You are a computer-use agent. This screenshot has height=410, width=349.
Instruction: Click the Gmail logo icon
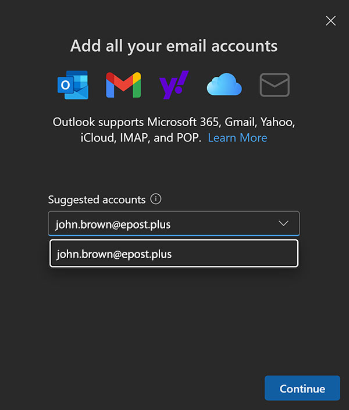pyautogui.click(x=123, y=85)
